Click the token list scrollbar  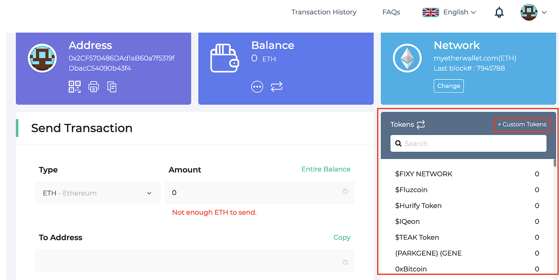click(555, 163)
